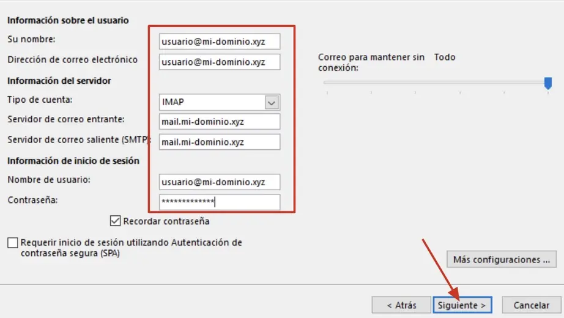The height and width of the screenshot is (318, 564).
Task: Click the Información de inicio de sesión heading
Action: tap(73, 161)
